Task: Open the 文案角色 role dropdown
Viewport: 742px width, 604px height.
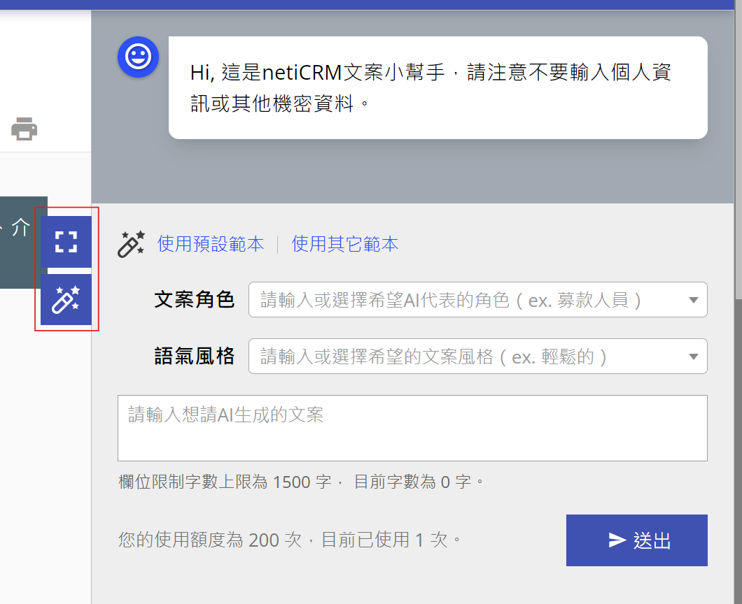Action: (477, 300)
